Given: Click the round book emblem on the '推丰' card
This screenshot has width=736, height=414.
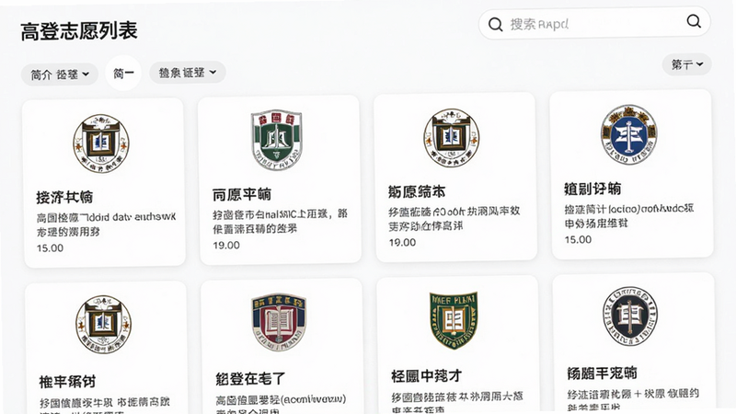Looking at the screenshot, I should click(103, 325).
